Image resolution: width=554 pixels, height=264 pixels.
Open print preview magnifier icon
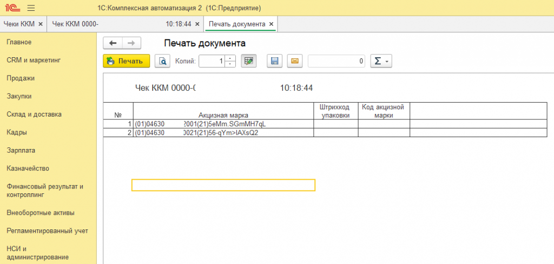point(162,61)
